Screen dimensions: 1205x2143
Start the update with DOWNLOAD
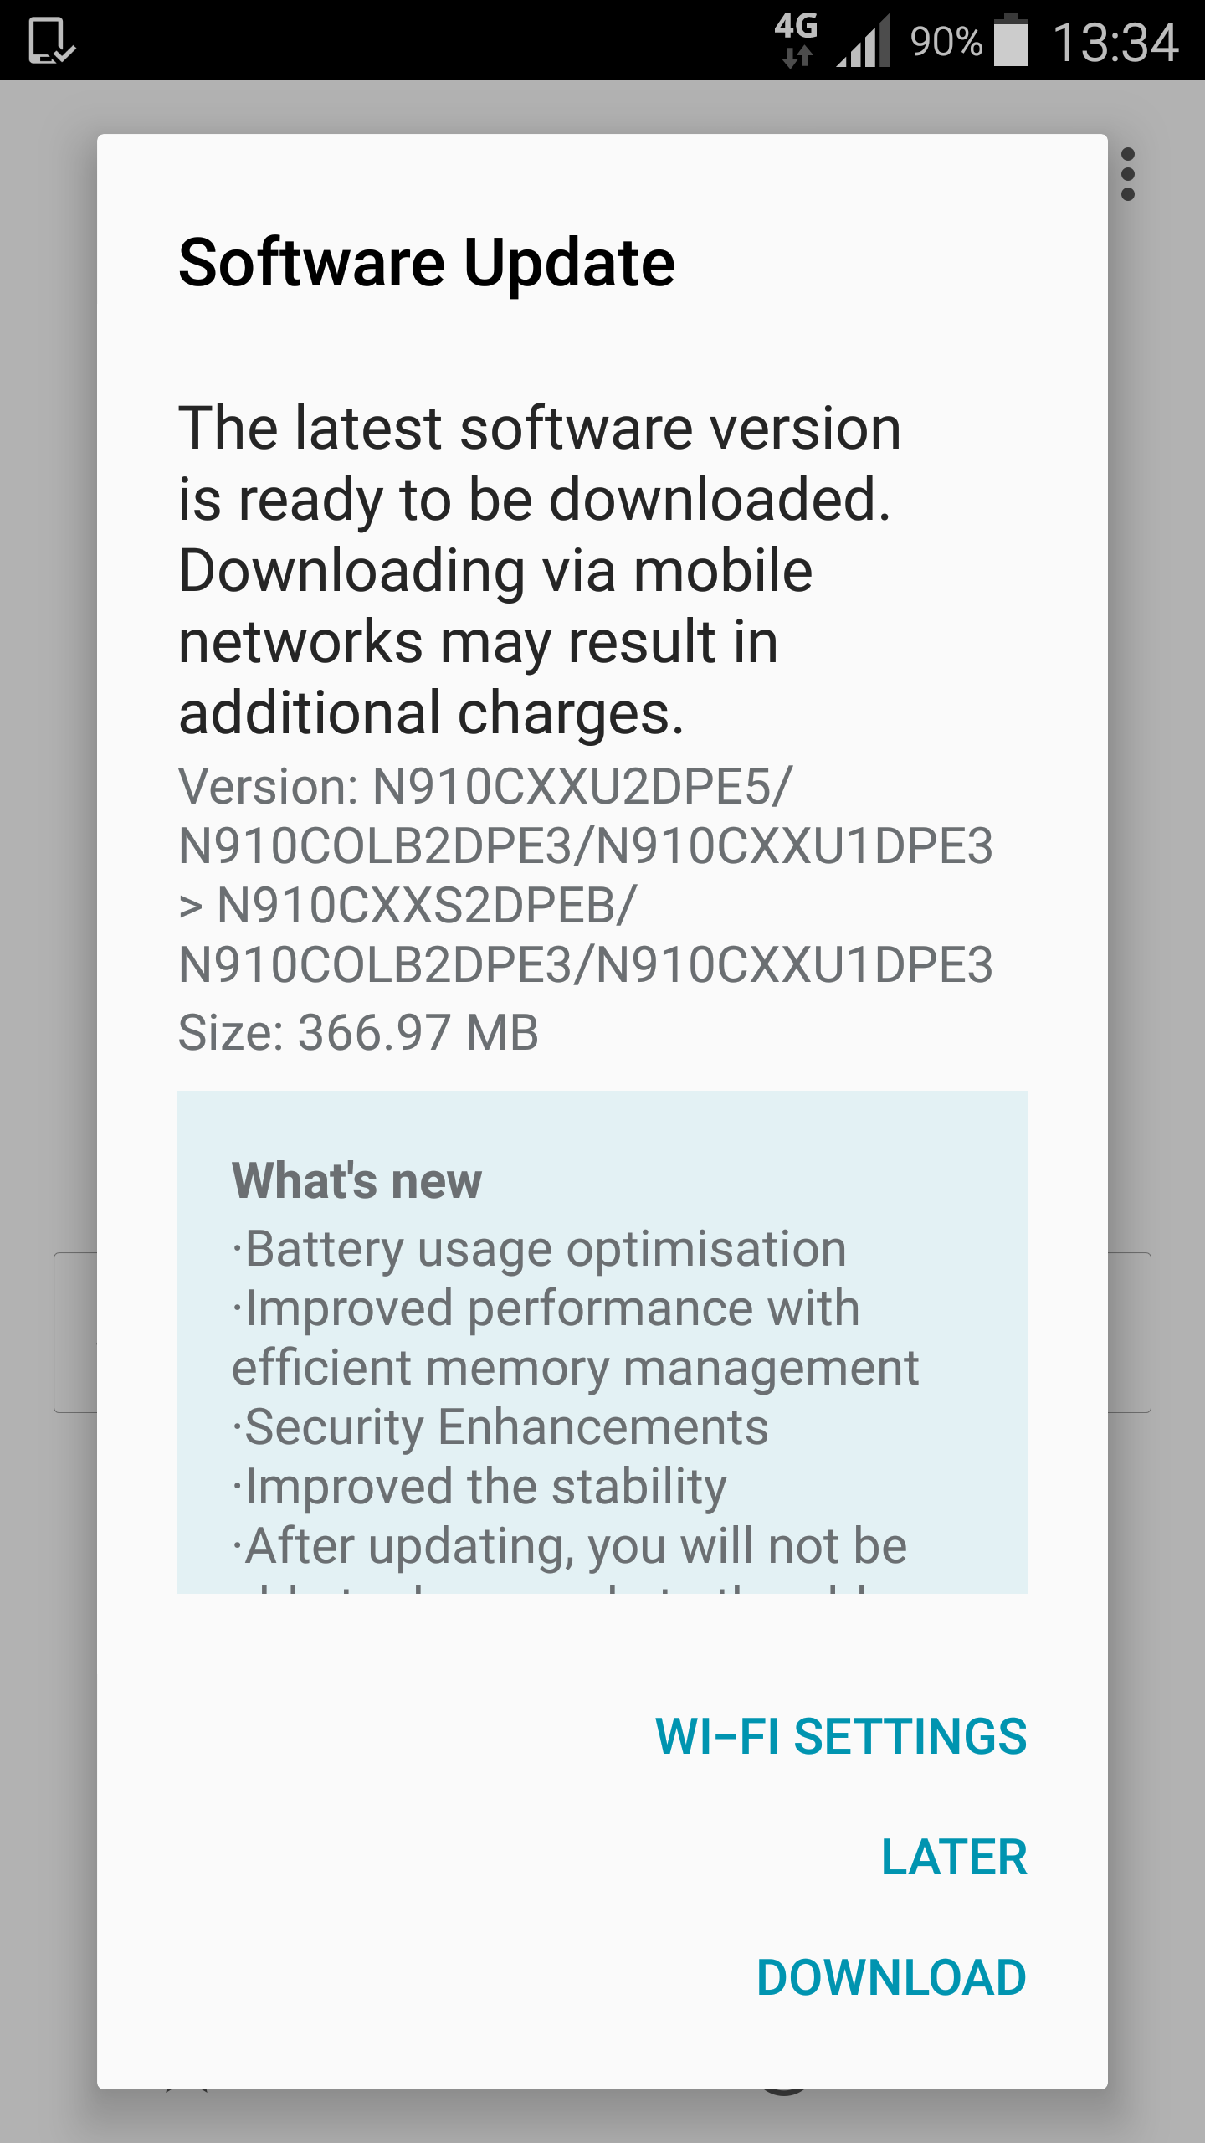[x=890, y=1977]
